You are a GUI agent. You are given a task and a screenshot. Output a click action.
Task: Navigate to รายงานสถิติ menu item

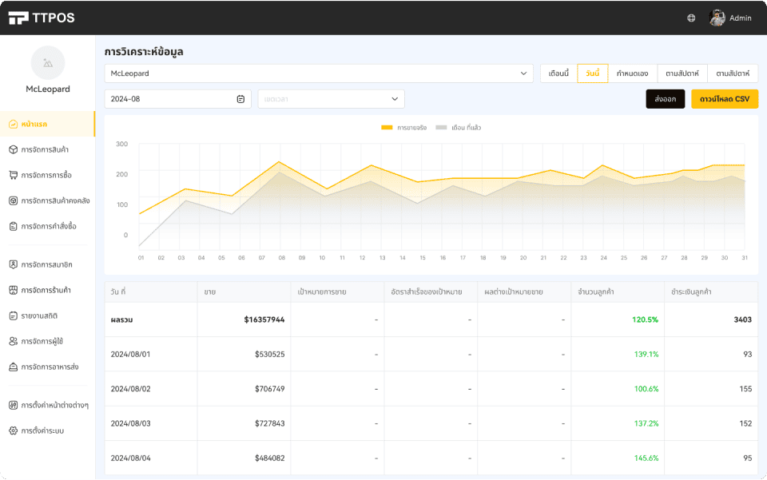47,315
